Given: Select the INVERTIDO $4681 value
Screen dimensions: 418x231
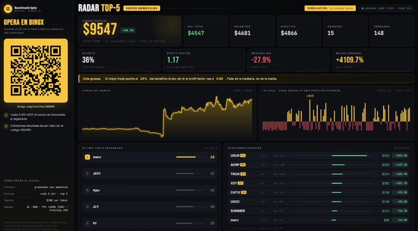Looking at the screenshot, I should click(243, 33).
